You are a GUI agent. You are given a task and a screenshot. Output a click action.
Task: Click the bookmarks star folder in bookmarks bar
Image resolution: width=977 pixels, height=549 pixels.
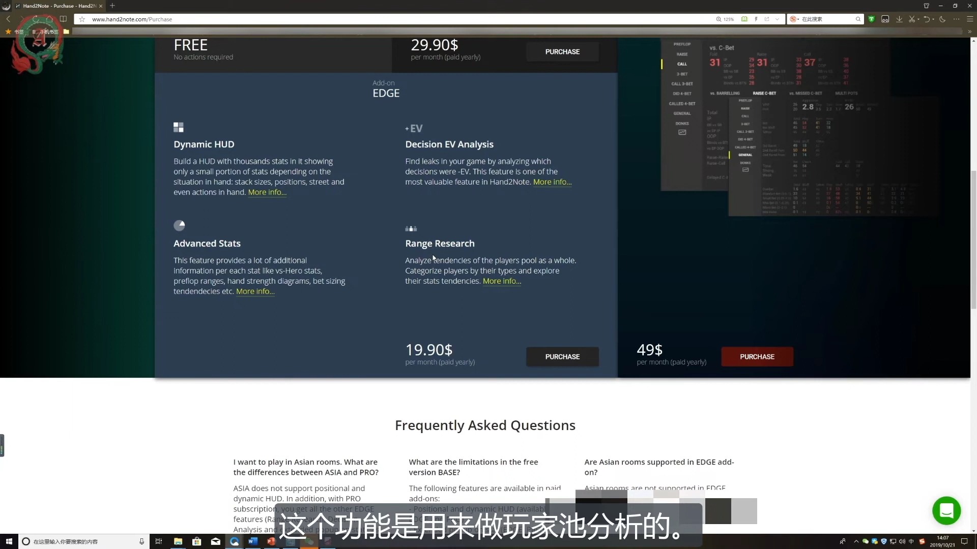click(x=14, y=32)
